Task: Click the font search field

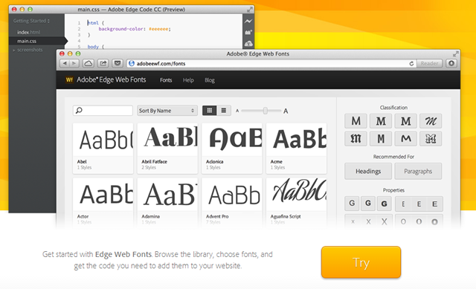Action: coord(103,111)
